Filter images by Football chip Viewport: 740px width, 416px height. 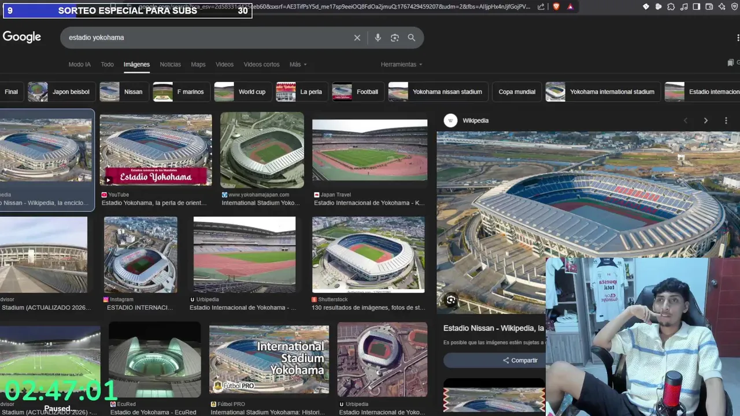coord(357,92)
